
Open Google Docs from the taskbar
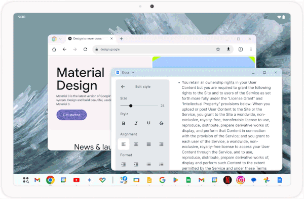point(280,180)
